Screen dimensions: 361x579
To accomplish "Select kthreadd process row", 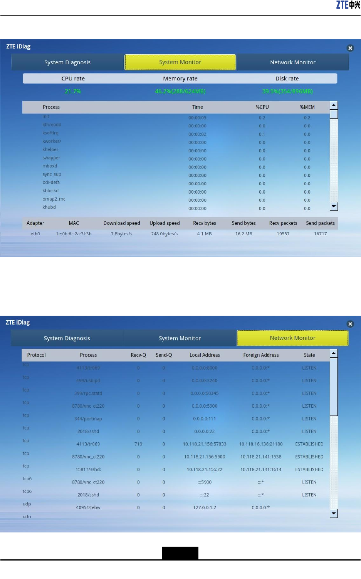I will [176, 126].
